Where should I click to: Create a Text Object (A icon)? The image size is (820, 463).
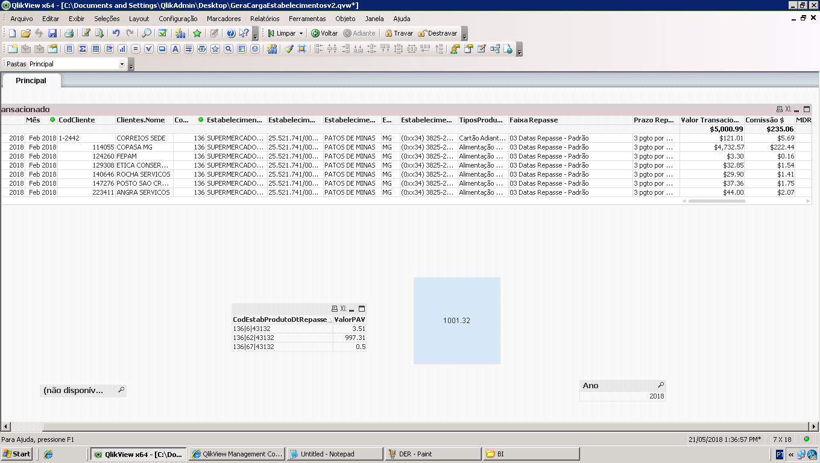(175, 49)
